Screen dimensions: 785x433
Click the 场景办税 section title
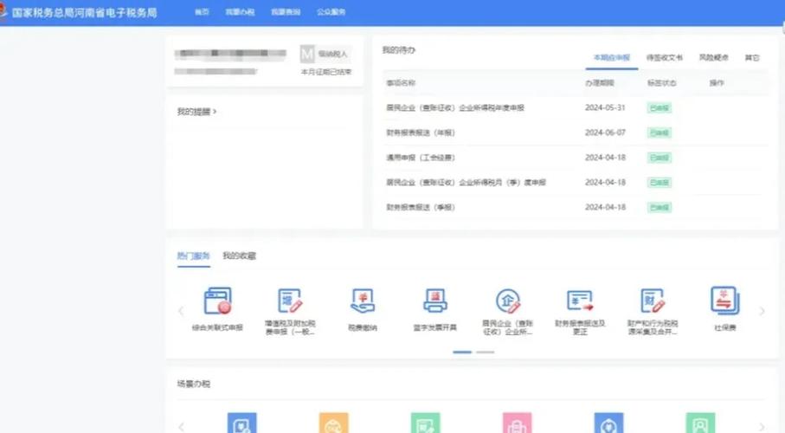pyautogui.click(x=193, y=384)
